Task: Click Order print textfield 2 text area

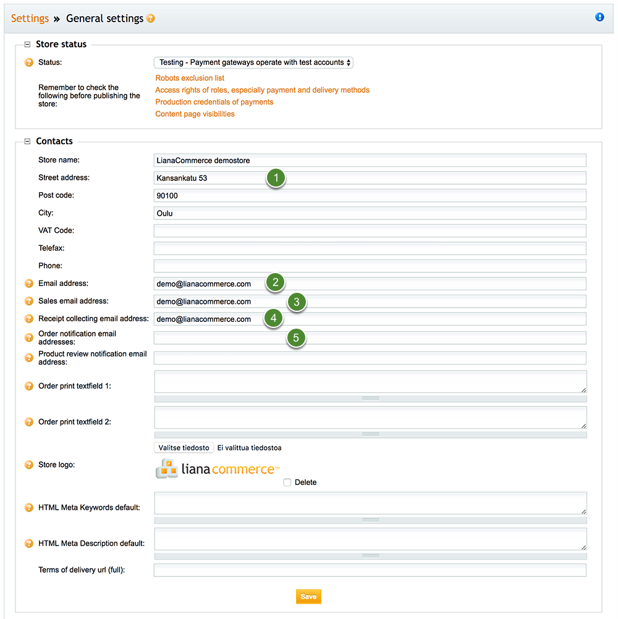Action: (x=370, y=418)
